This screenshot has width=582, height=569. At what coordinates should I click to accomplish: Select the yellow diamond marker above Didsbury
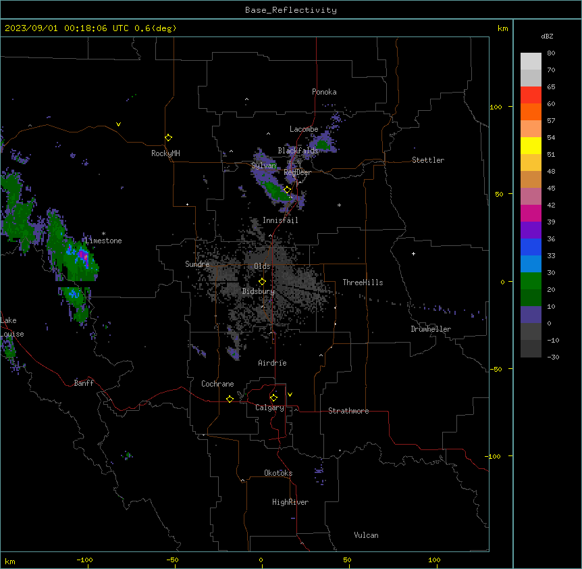point(263,282)
